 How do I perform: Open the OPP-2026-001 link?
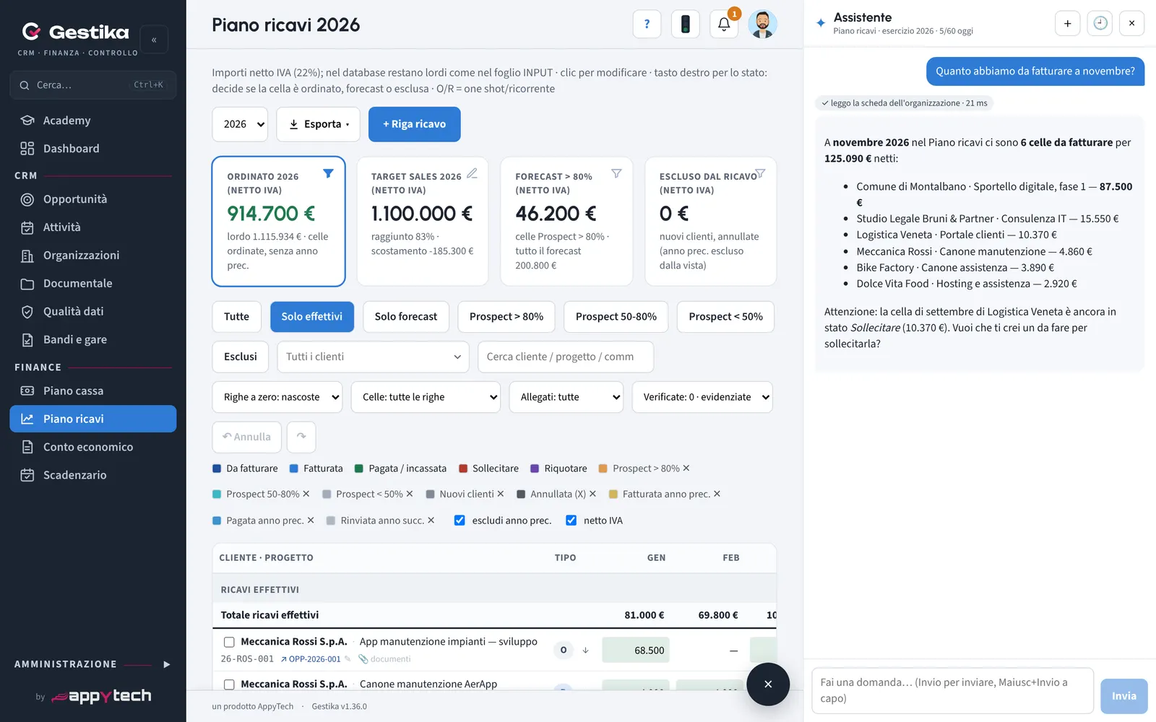(311, 658)
